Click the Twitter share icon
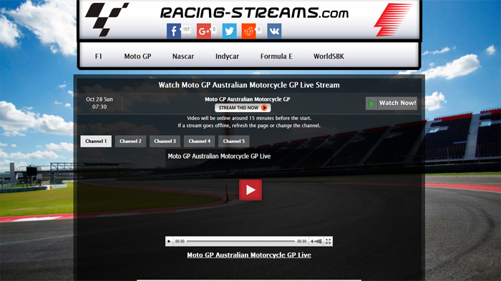 230,31
